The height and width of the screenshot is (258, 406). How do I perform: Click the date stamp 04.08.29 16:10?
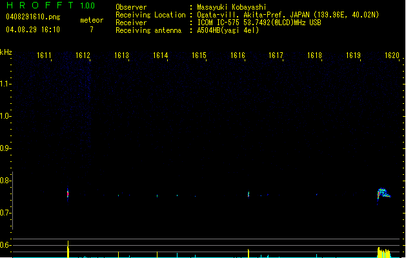point(33,30)
